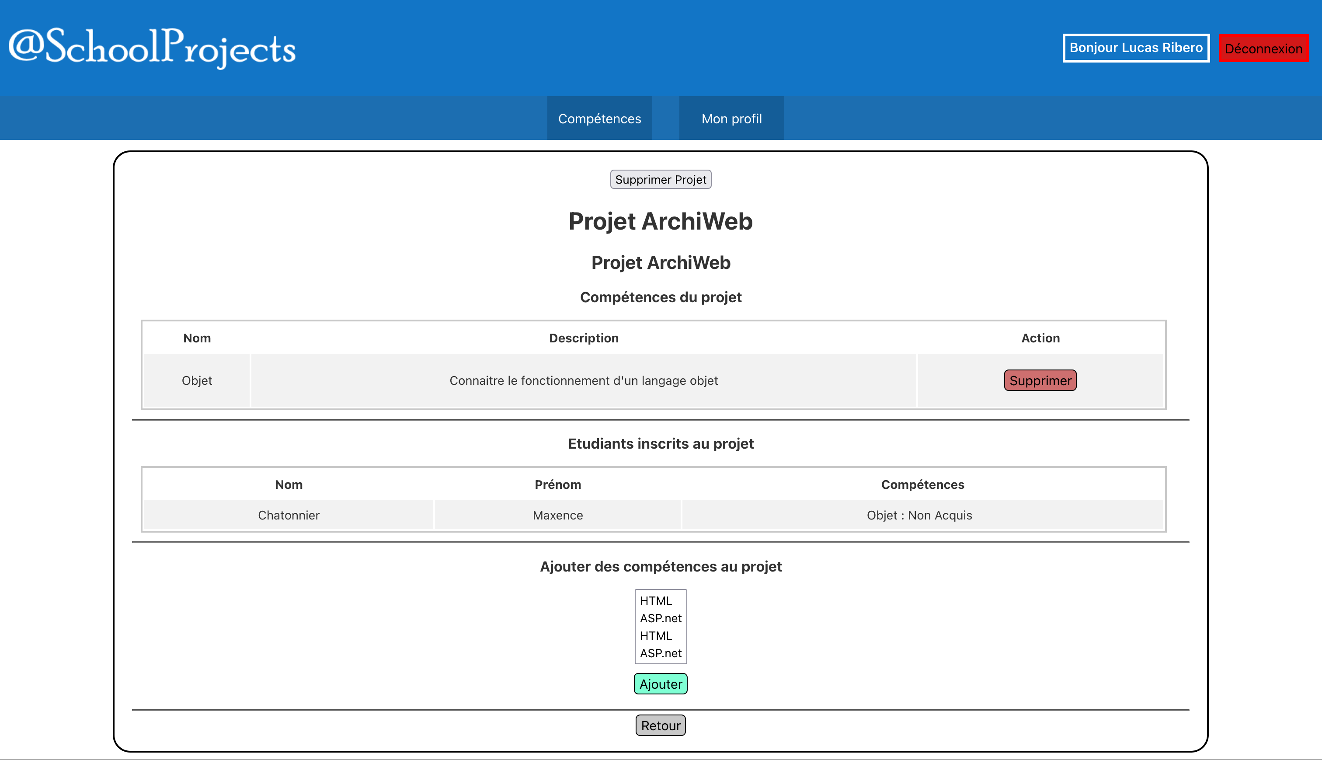This screenshot has height=760, width=1322.
Task: Click the Objet competence name cell
Action: tap(197, 380)
